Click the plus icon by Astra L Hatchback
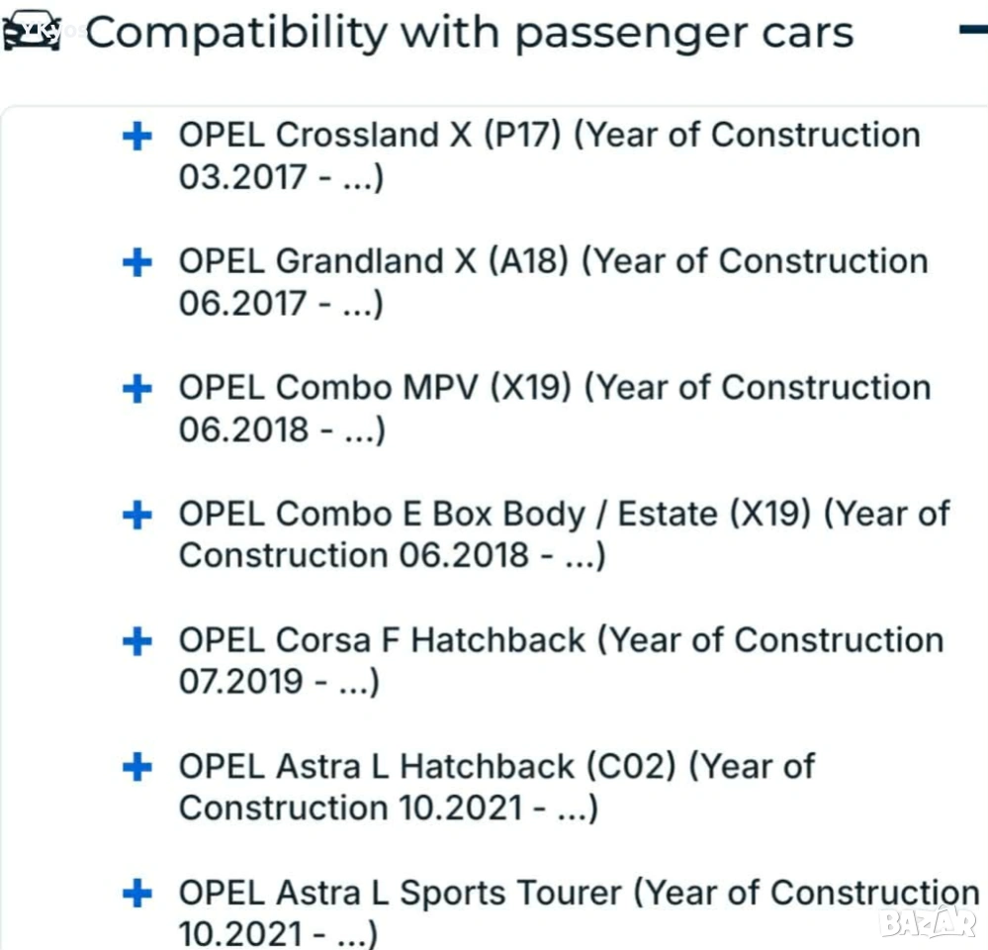Viewport: 988px width, 950px height. [x=136, y=768]
